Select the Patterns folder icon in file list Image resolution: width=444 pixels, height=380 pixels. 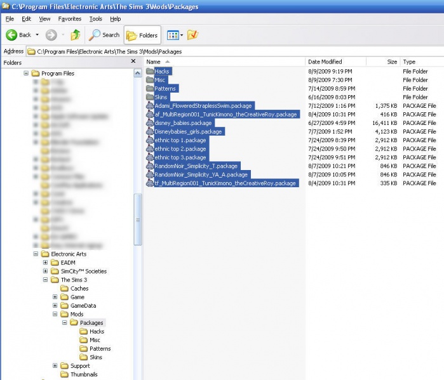coord(150,88)
